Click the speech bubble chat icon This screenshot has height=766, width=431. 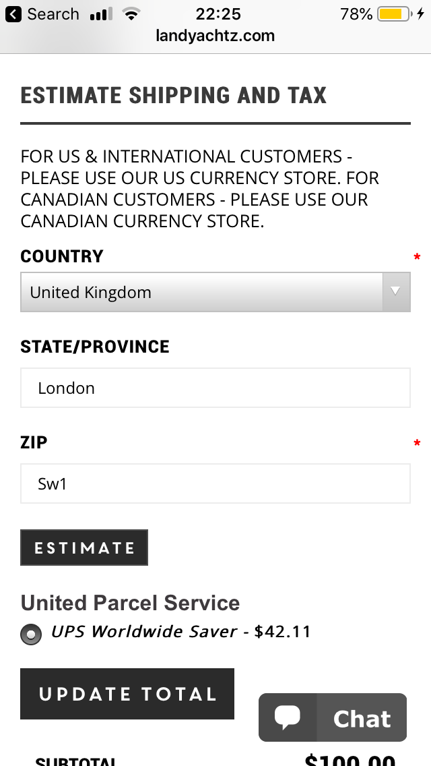[288, 717]
